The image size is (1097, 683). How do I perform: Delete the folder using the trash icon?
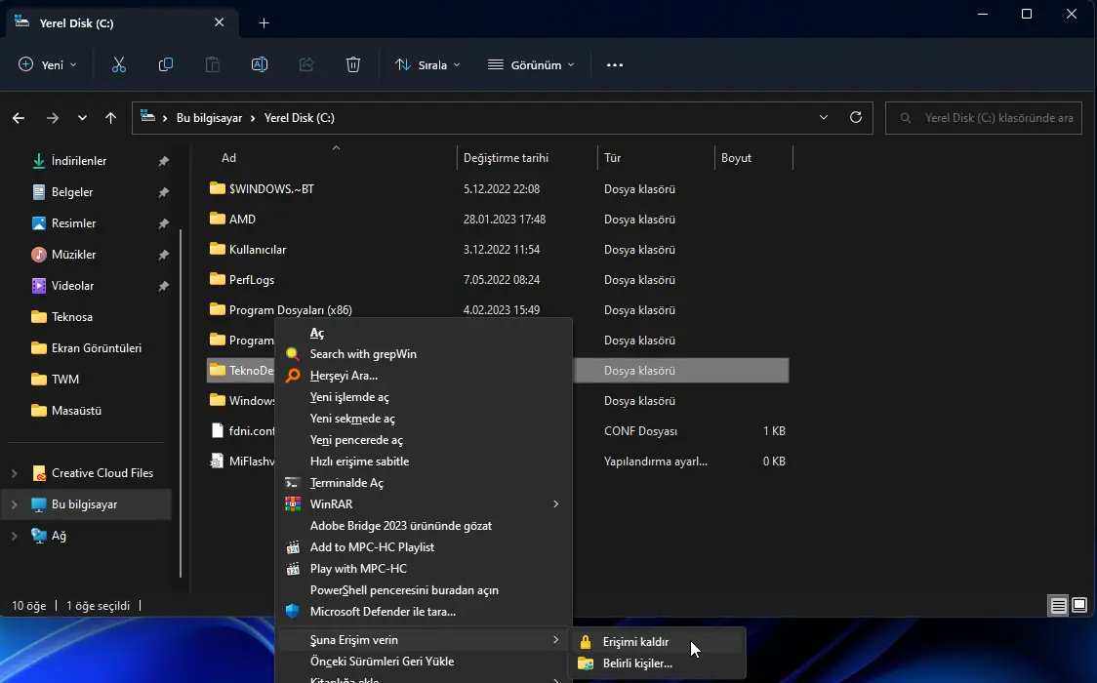pos(353,64)
